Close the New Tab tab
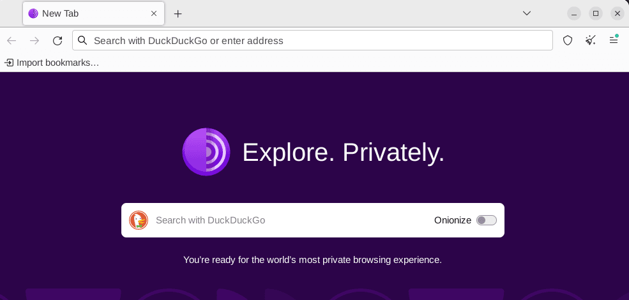 (x=154, y=13)
